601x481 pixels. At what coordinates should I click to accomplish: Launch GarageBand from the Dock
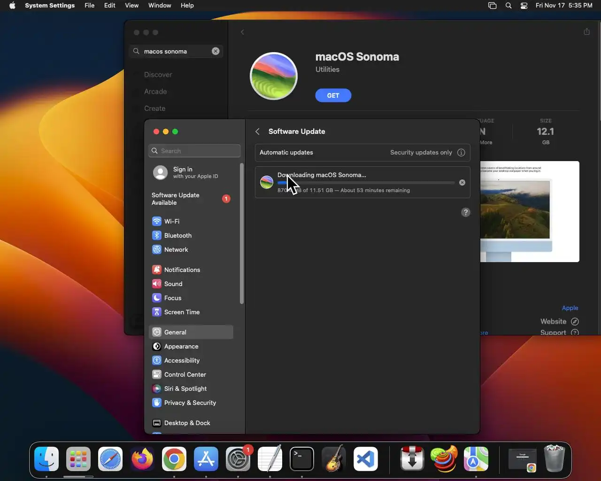(x=334, y=459)
